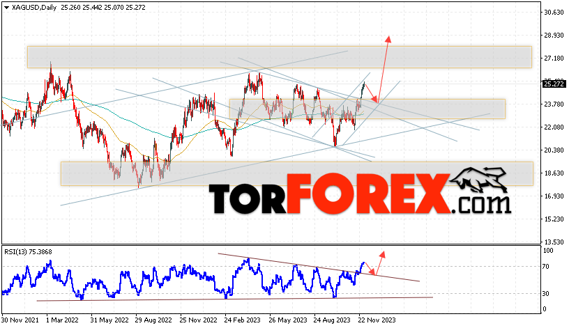Select the current price tag 25.272
Viewport: 569px width, 328px height.
(x=554, y=84)
